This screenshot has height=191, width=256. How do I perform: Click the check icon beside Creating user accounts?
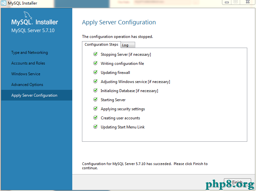pos(95,118)
